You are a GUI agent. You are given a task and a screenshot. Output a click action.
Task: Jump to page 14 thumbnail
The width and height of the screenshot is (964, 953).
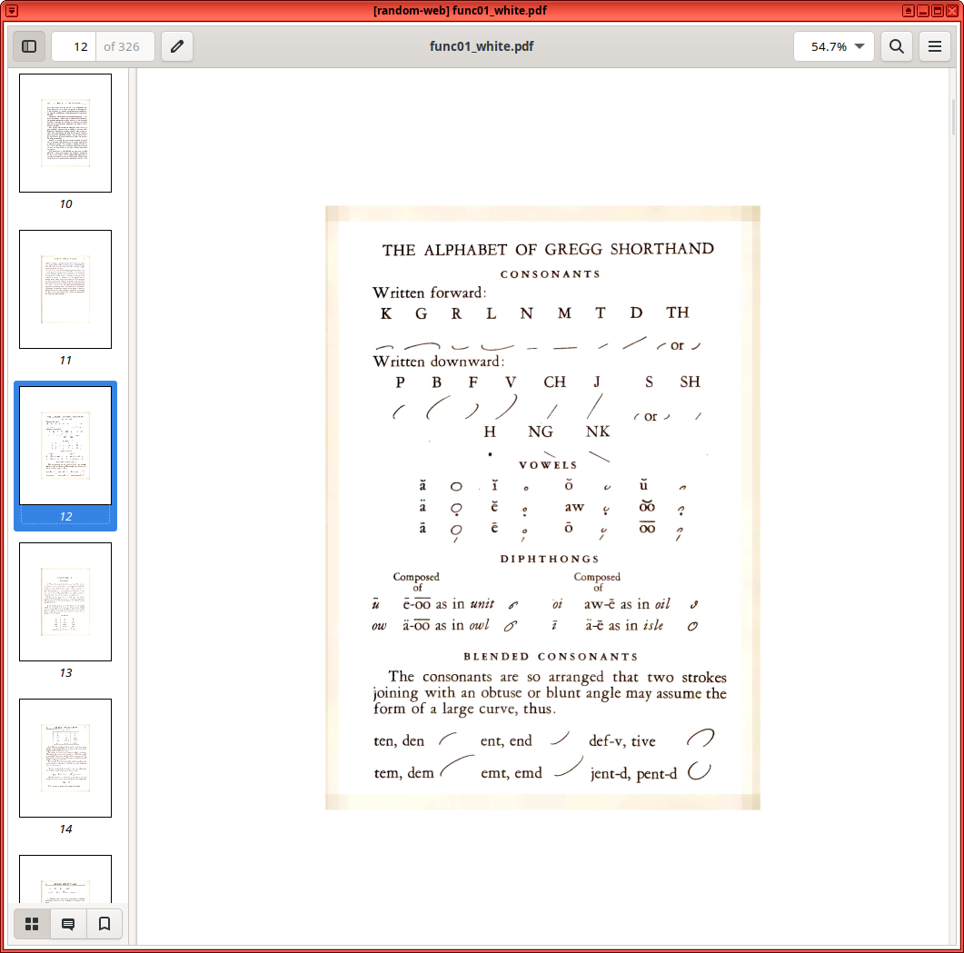coord(65,758)
